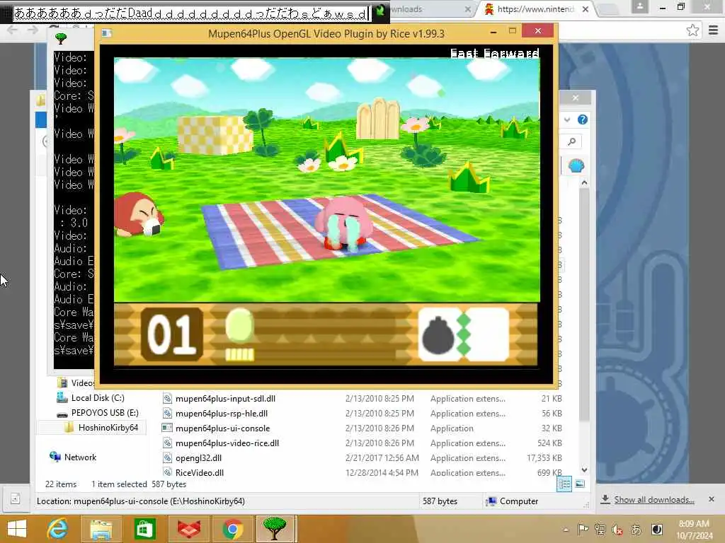725x543 pixels.
Task: Open a new Chrome tab
Action: click(x=608, y=8)
